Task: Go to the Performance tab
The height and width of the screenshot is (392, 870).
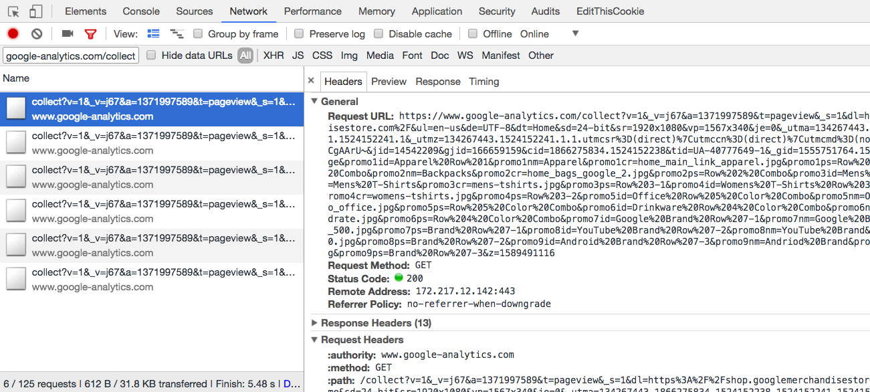Action: pyautogui.click(x=313, y=11)
